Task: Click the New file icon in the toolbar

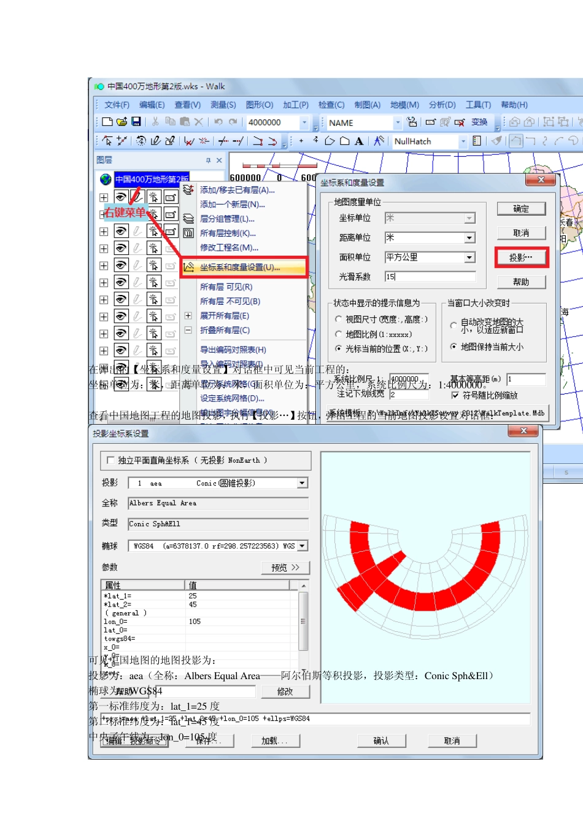Action: click(107, 122)
